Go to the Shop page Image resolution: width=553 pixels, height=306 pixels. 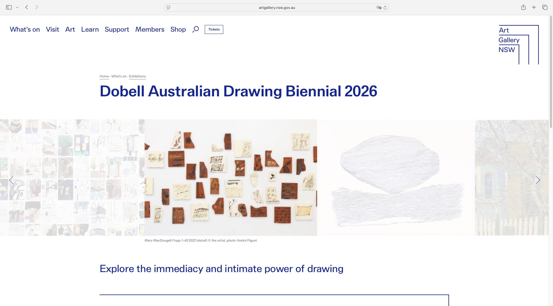tap(178, 30)
